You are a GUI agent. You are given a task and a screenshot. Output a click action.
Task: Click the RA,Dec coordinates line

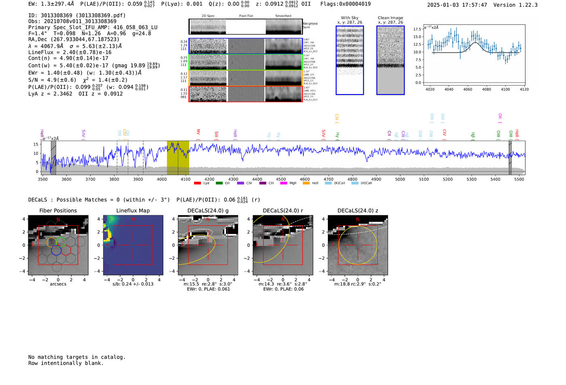(74, 39)
